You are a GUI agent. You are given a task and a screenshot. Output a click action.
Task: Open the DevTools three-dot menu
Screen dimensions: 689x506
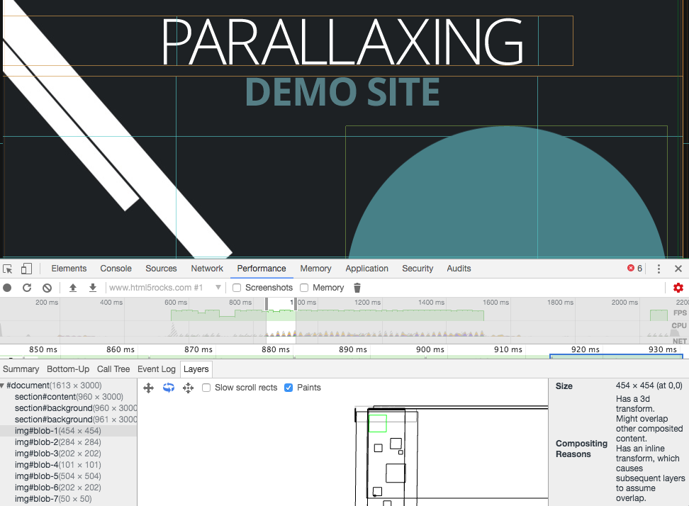659,269
